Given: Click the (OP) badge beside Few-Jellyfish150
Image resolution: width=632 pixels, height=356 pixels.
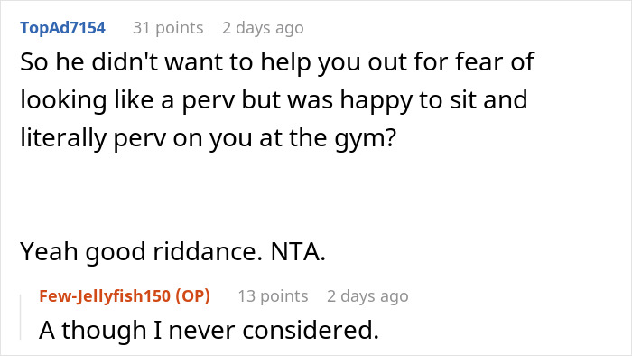Looking at the screenshot, I should tap(192, 296).
